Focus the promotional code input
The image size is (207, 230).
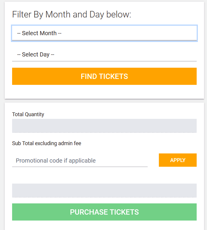tap(80, 161)
